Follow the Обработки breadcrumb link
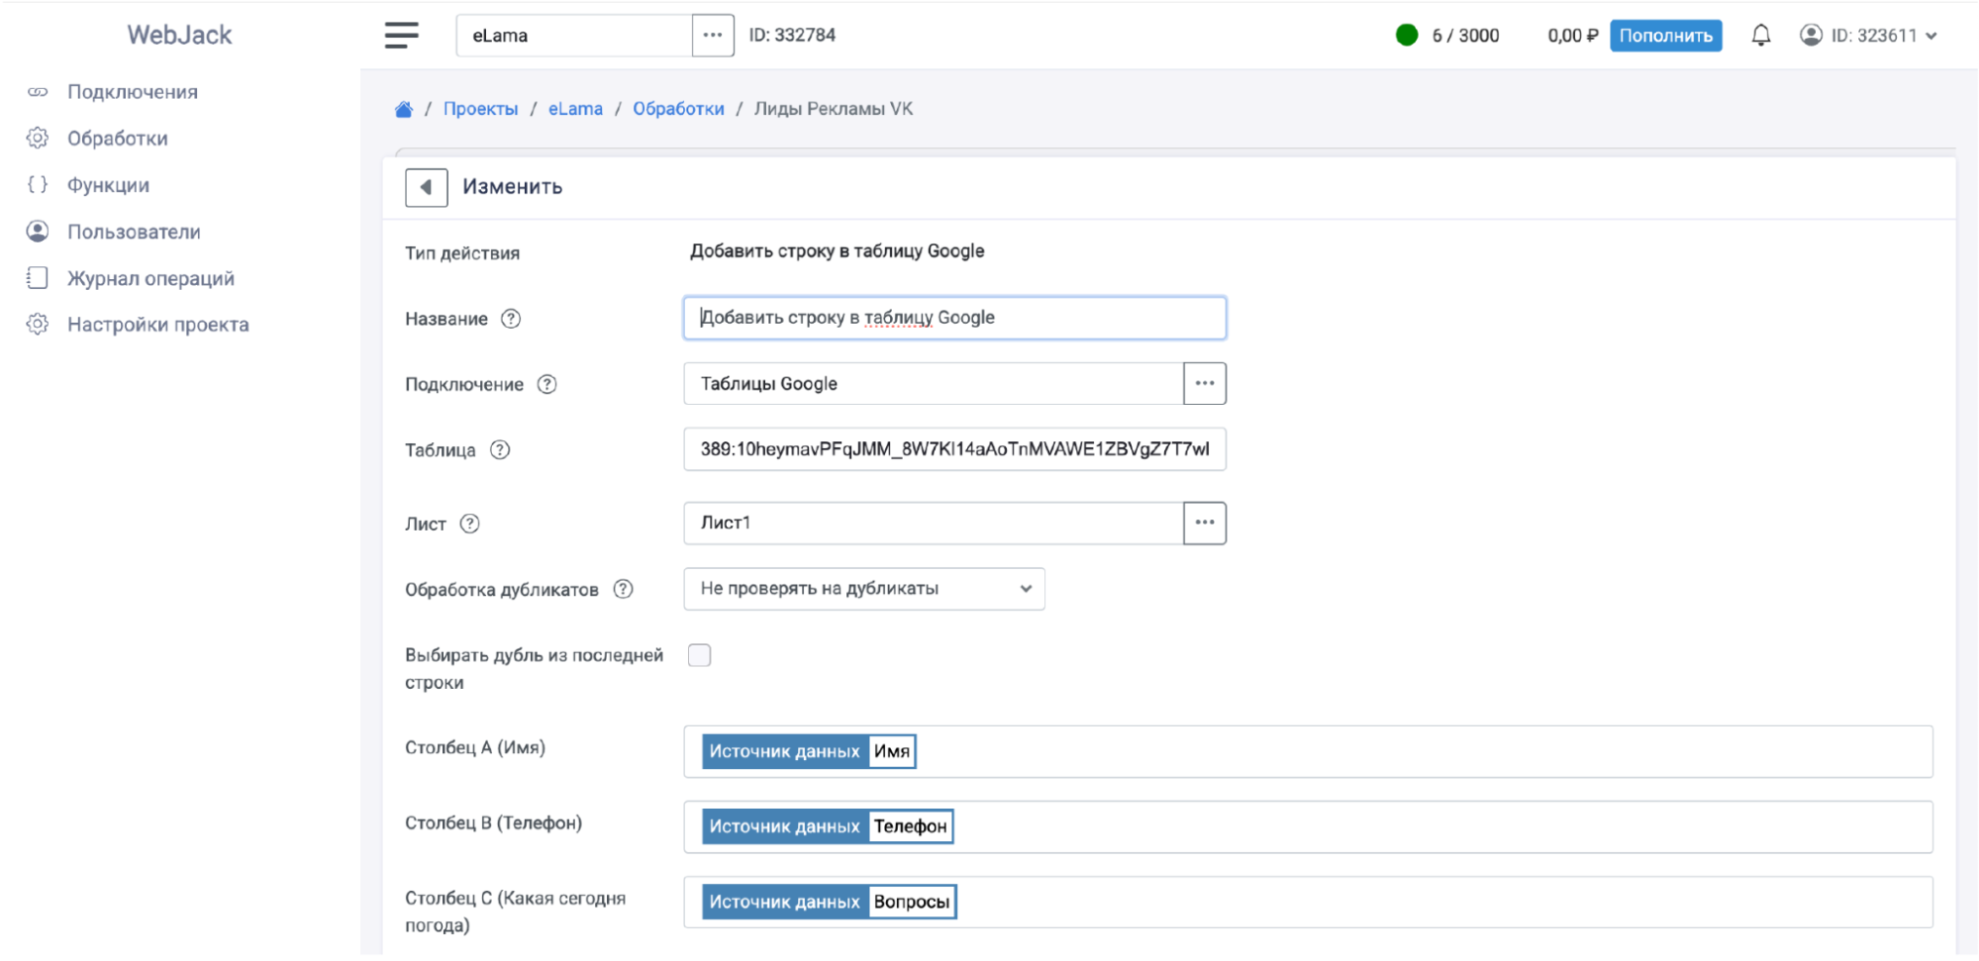 pos(678,109)
